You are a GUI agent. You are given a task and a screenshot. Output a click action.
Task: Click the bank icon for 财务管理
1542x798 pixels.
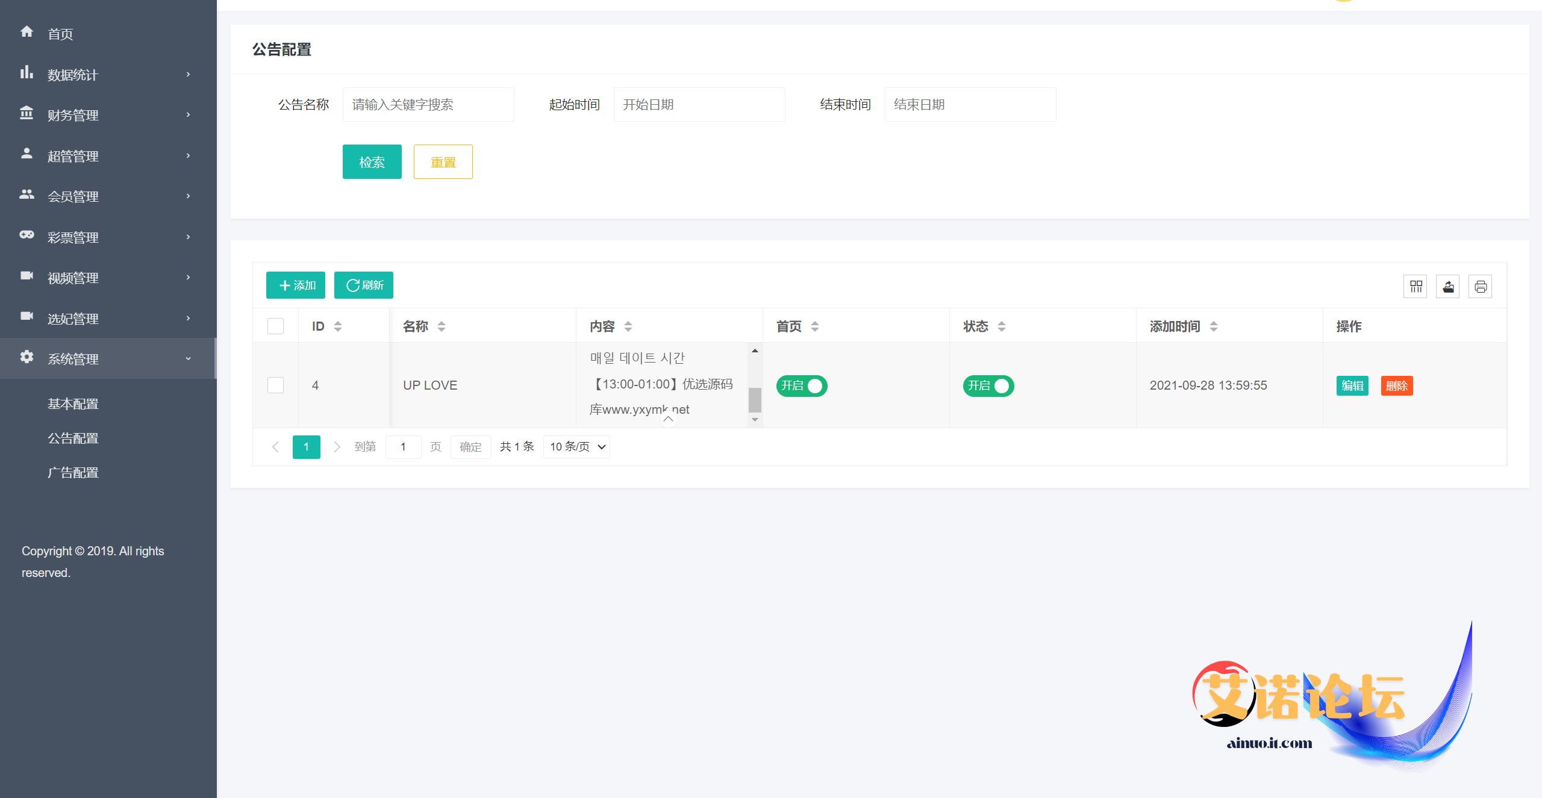[x=27, y=113]
